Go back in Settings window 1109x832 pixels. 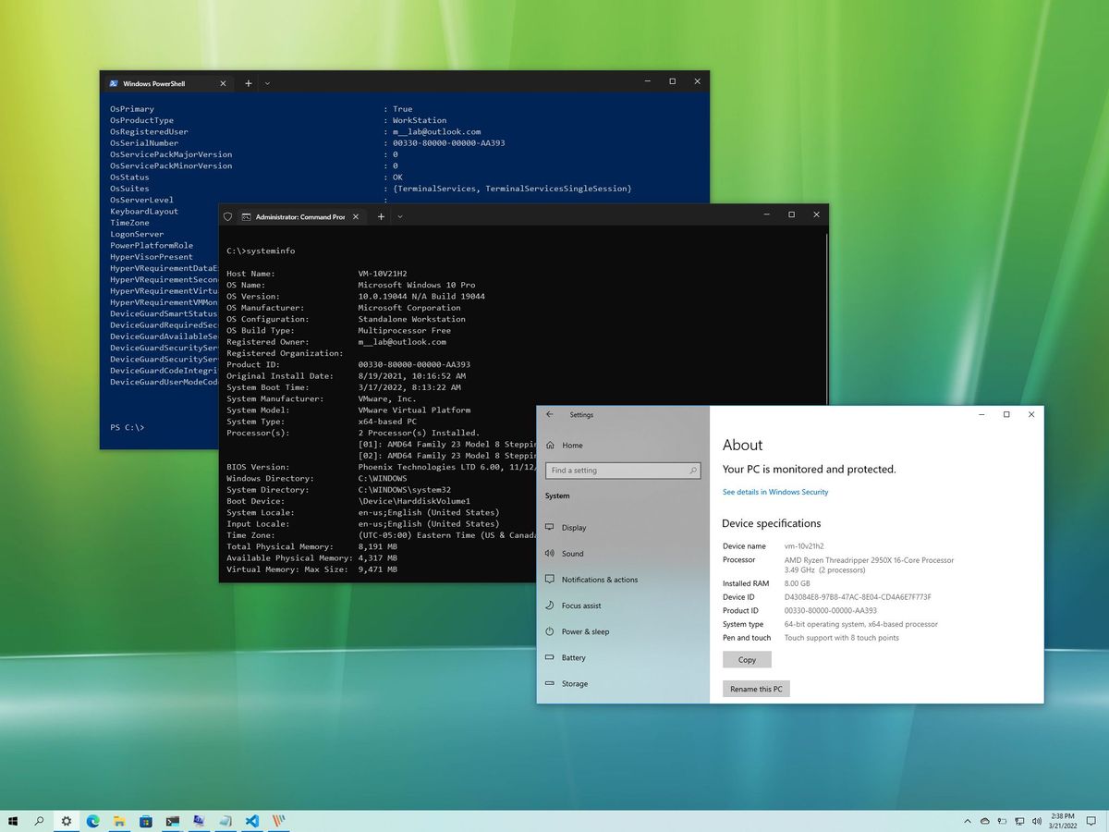point(550,415)
